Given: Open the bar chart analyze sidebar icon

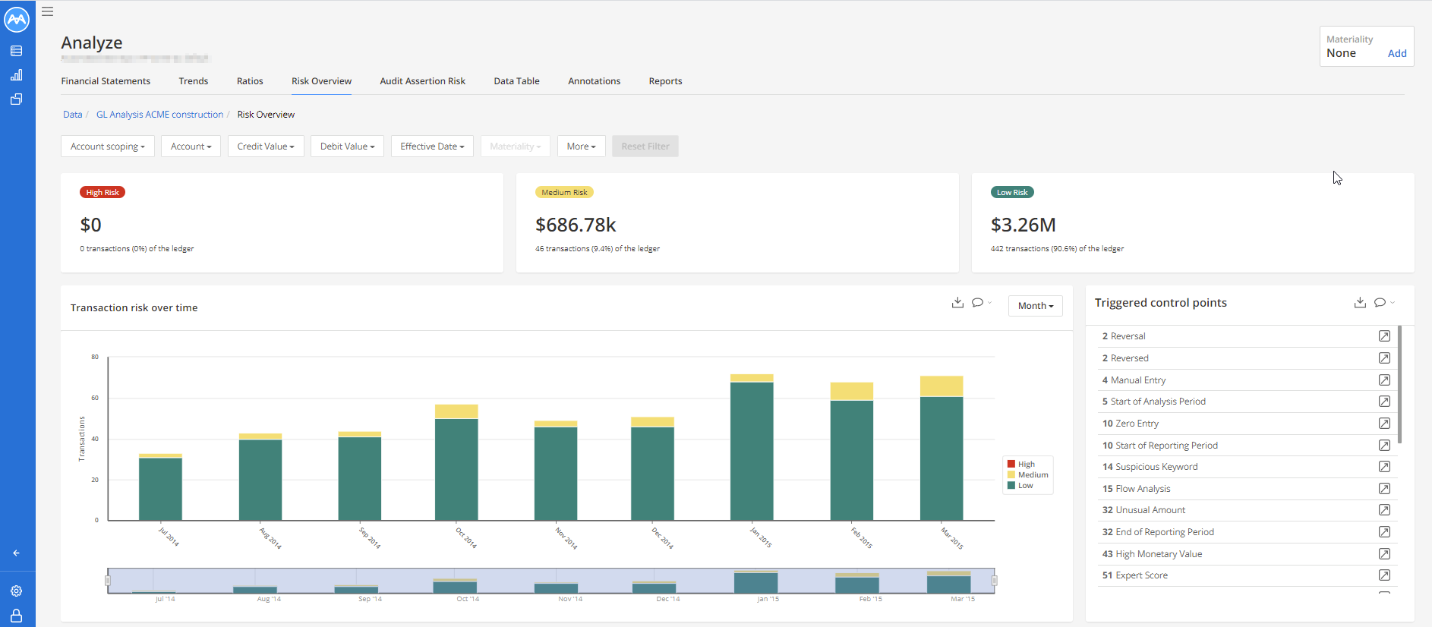Looking at the screenshot, I should pos(16,75).
